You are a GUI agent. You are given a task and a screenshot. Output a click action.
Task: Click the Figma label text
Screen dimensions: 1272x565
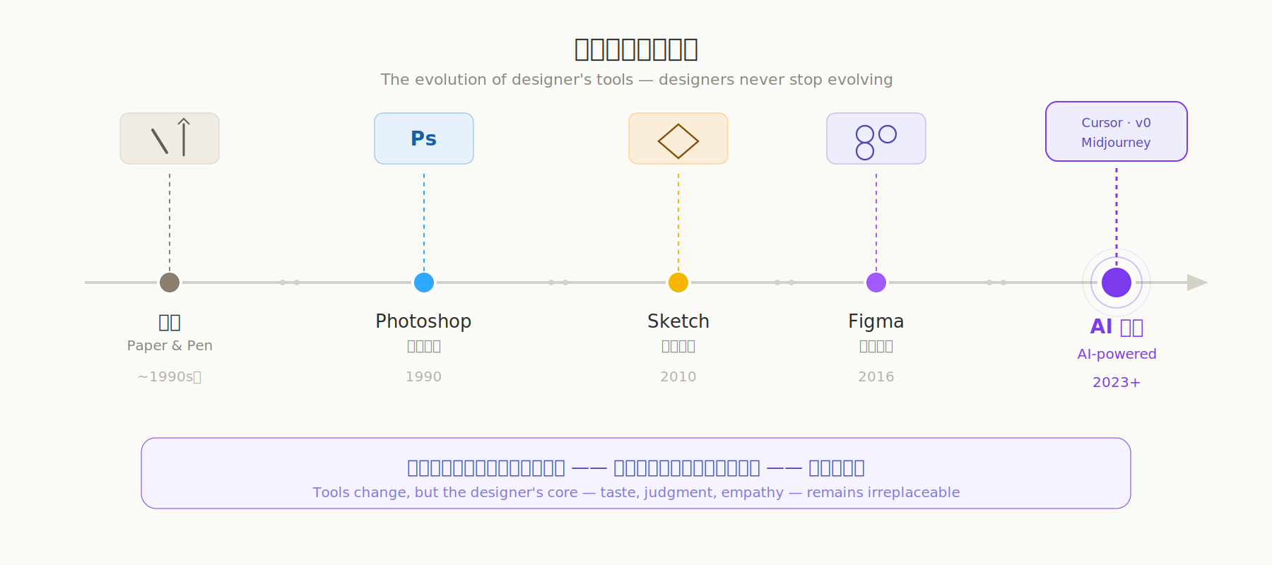(876, 321)
